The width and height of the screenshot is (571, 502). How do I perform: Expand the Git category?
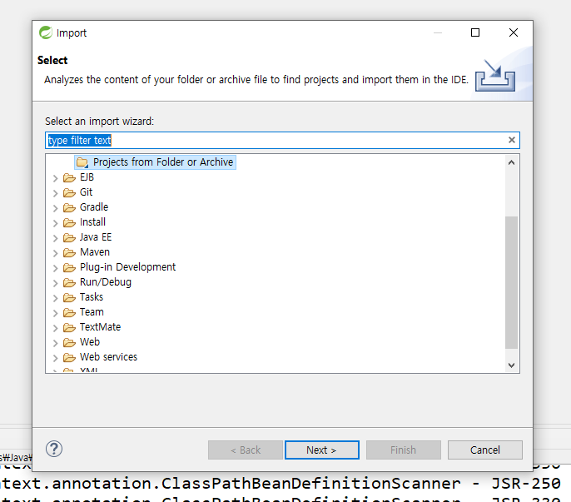(x=55, y=193)
